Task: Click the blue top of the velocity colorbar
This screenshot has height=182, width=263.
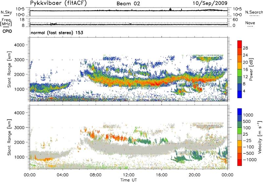Action: 240,112
